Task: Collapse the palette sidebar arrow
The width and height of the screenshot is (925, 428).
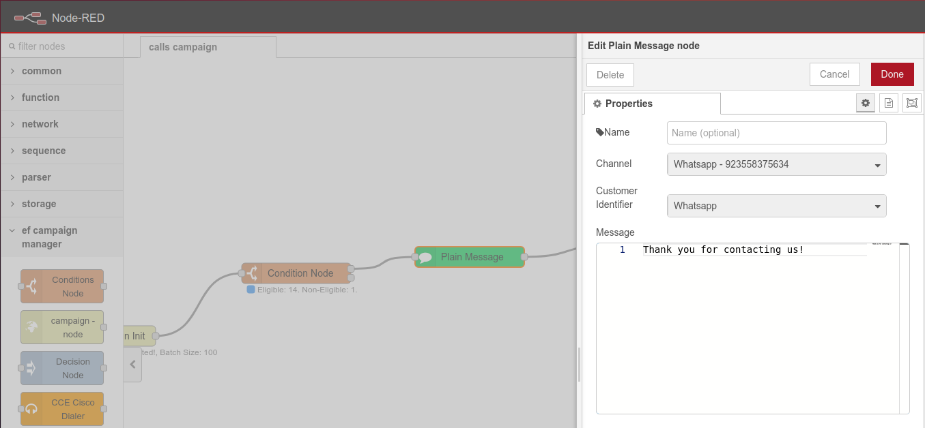Action: click(132, 365)
